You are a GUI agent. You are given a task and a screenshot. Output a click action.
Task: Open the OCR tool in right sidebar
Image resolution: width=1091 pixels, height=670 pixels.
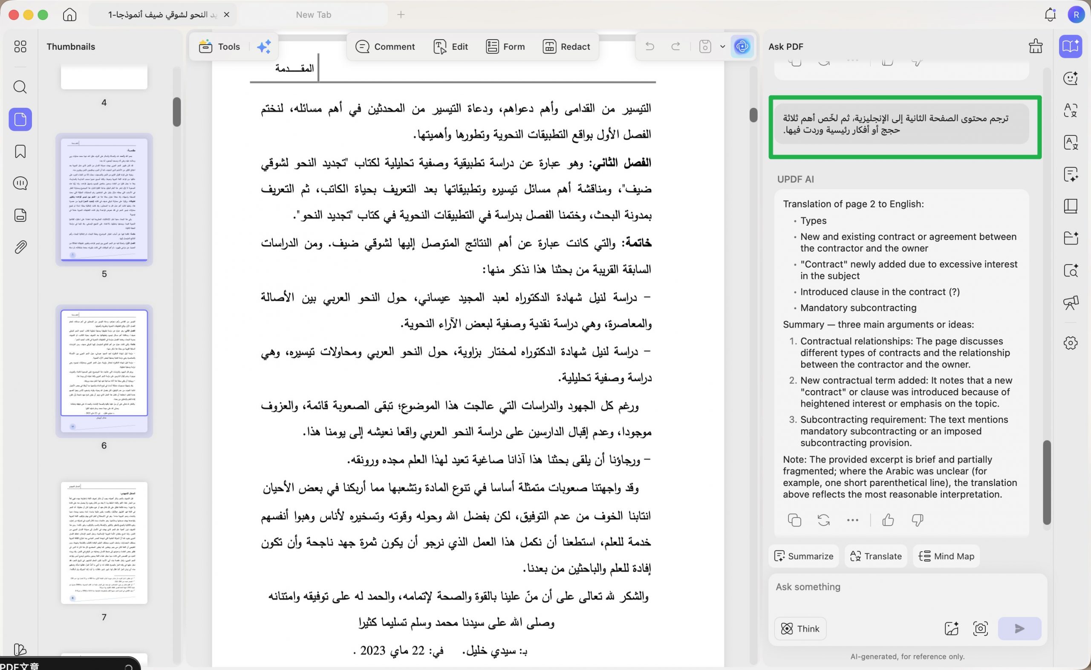tap(1071, 142)
